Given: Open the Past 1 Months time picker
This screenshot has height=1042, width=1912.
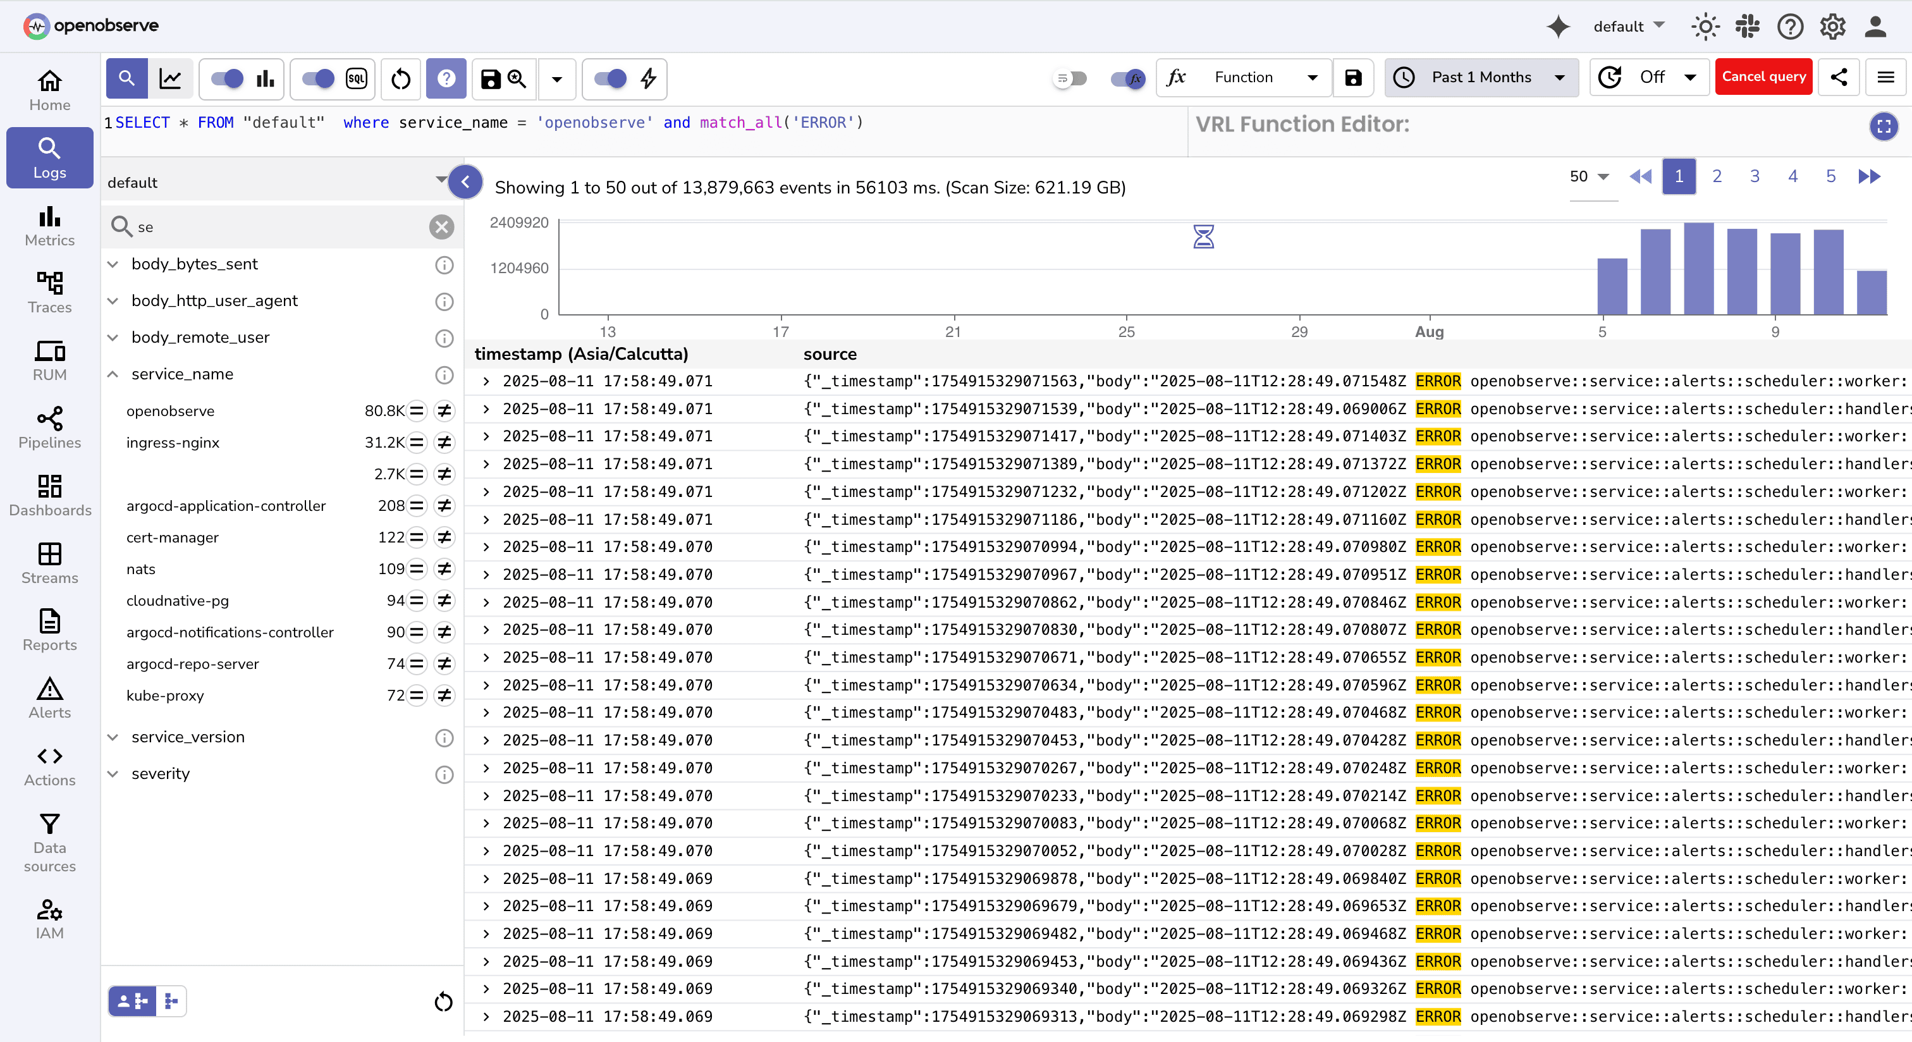Looking at the screenshot, I should click(x=1480, y=77).
